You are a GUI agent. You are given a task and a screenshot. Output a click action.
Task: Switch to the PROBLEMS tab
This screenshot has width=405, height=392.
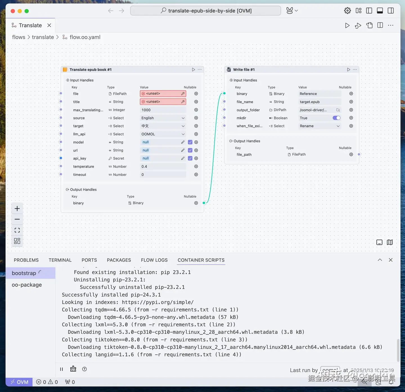26,260
